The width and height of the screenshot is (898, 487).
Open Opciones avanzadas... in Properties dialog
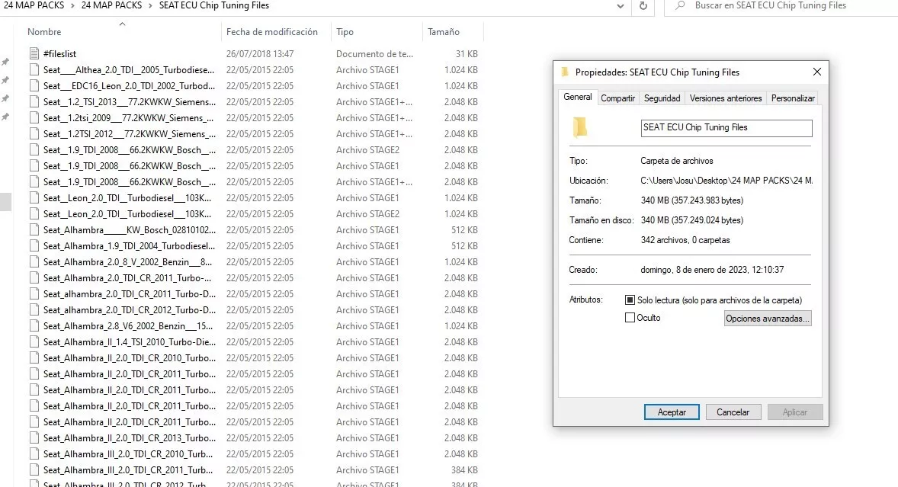(768, 318)
